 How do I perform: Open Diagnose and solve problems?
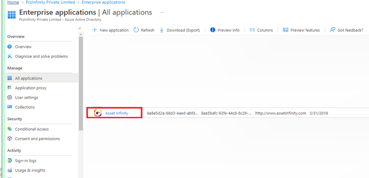(42, 56)
